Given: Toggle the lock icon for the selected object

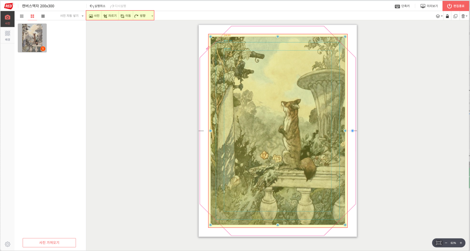Looking at the screenshot, I should click(447, 16).
